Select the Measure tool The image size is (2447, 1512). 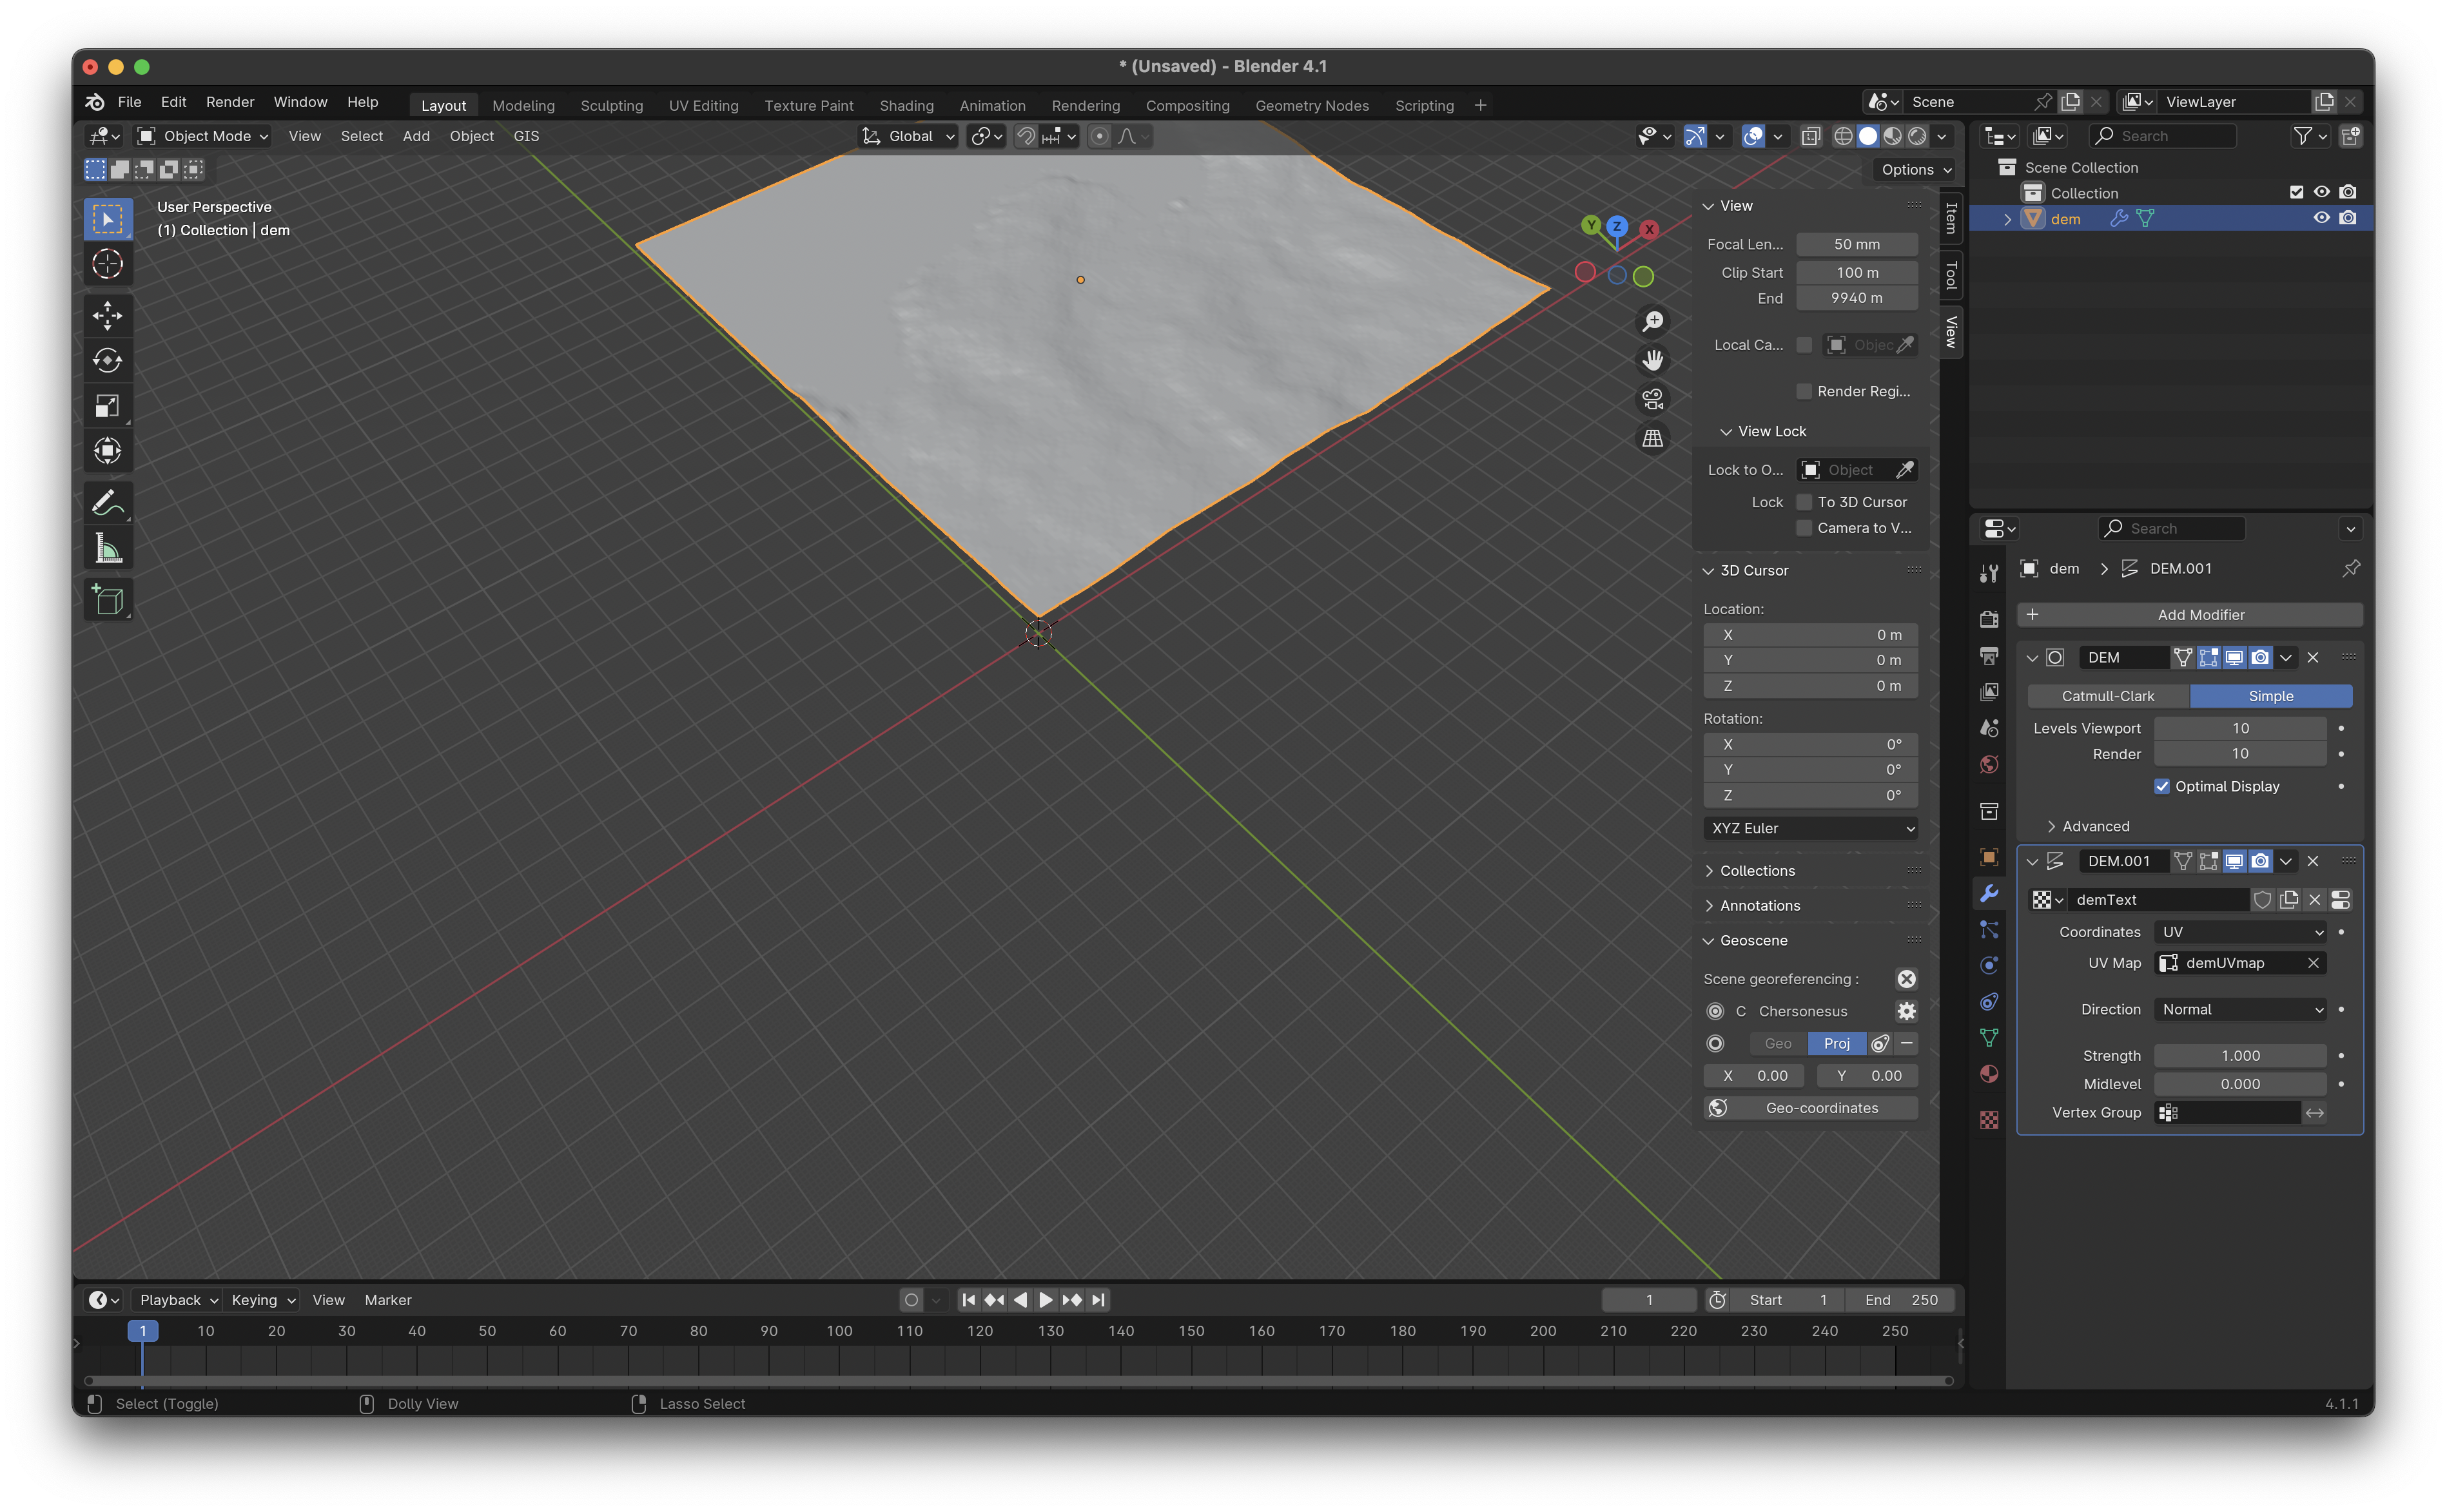108,547
